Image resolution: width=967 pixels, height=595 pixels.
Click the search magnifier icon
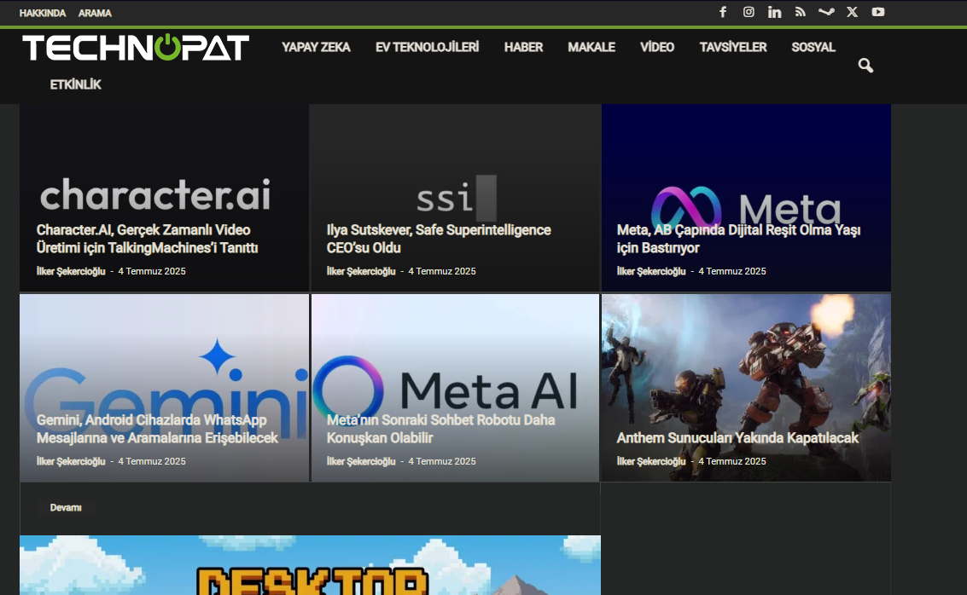point(865,66)
